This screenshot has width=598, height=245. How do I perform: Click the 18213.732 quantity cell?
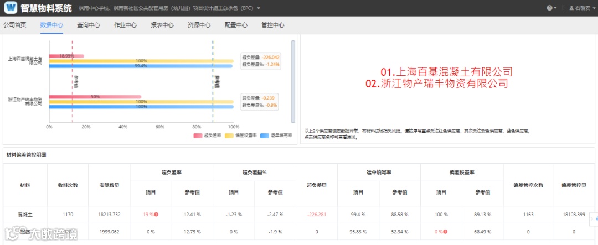109,215
